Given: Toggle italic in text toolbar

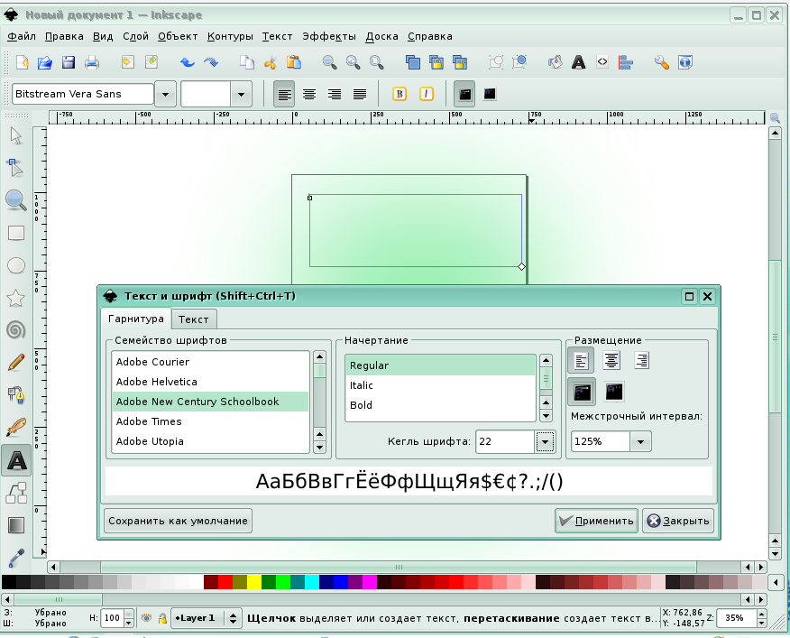Looking at the screenshot, I should click(426, 94).
